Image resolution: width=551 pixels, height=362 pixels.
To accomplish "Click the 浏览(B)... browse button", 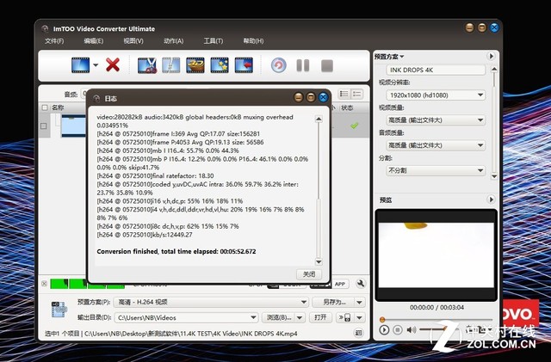I will (279, 318).
